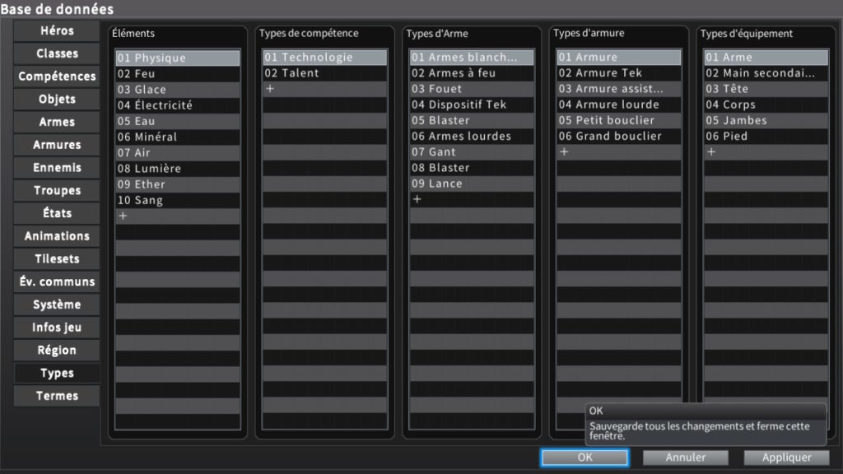This screenshot has width=843, height=474.
Task: Select element 05 Eau
Action: click(178, 122)
